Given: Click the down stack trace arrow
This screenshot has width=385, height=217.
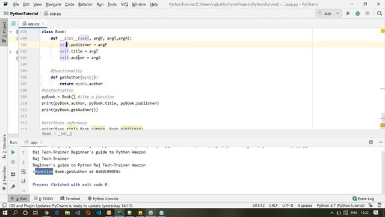Looking at the screenshot, I should 23,162.
